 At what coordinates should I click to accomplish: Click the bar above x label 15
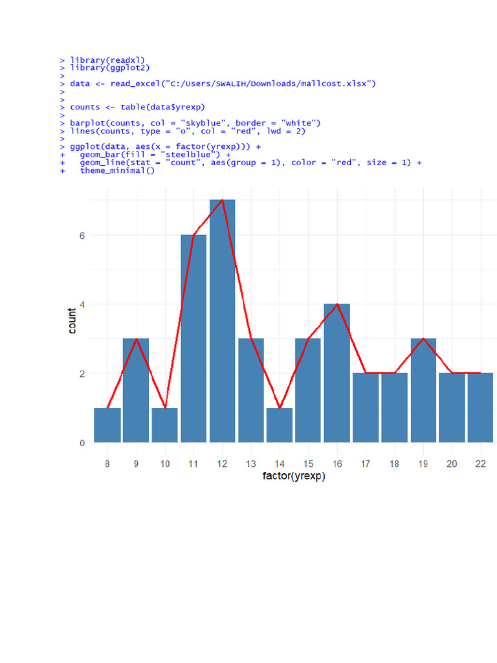pos(308,390)
